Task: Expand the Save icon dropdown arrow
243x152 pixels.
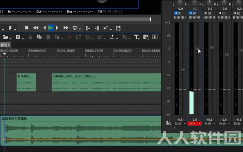Action: (23, 38)
